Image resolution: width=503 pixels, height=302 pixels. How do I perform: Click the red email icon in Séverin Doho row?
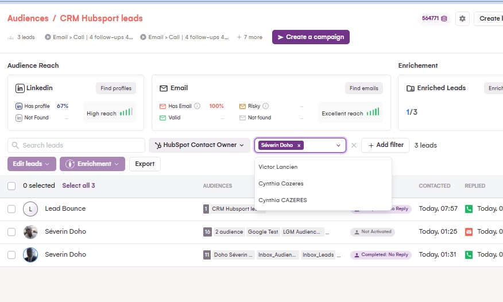(x=469, y=232)
